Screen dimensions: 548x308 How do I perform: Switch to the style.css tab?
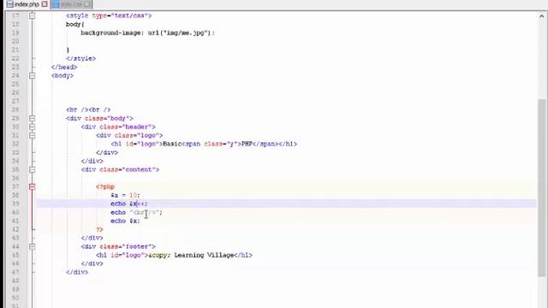[x=71, y=4]
